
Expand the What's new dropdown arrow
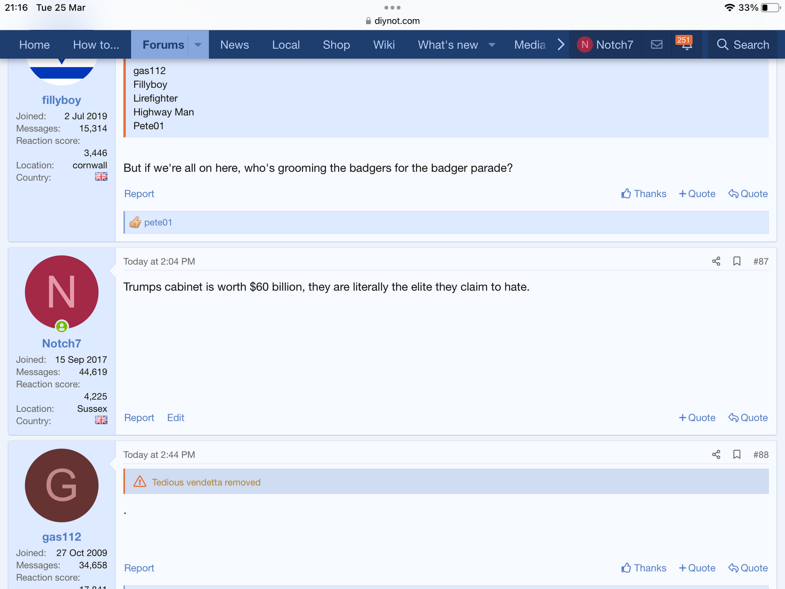tap(492, 45)
